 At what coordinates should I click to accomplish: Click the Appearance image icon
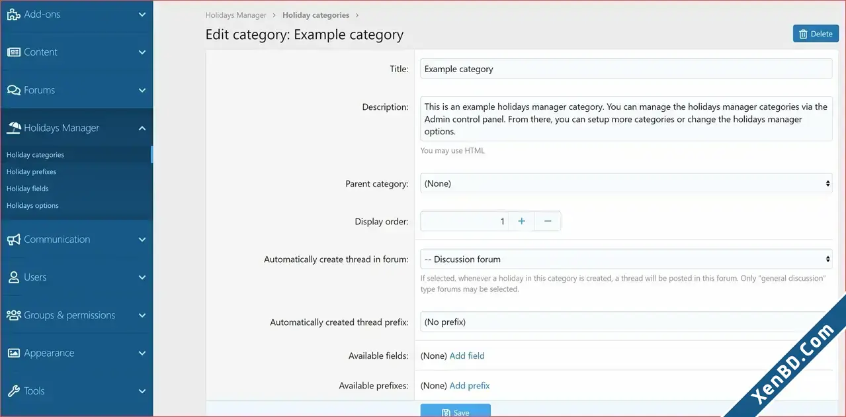(x=13, y=353)
